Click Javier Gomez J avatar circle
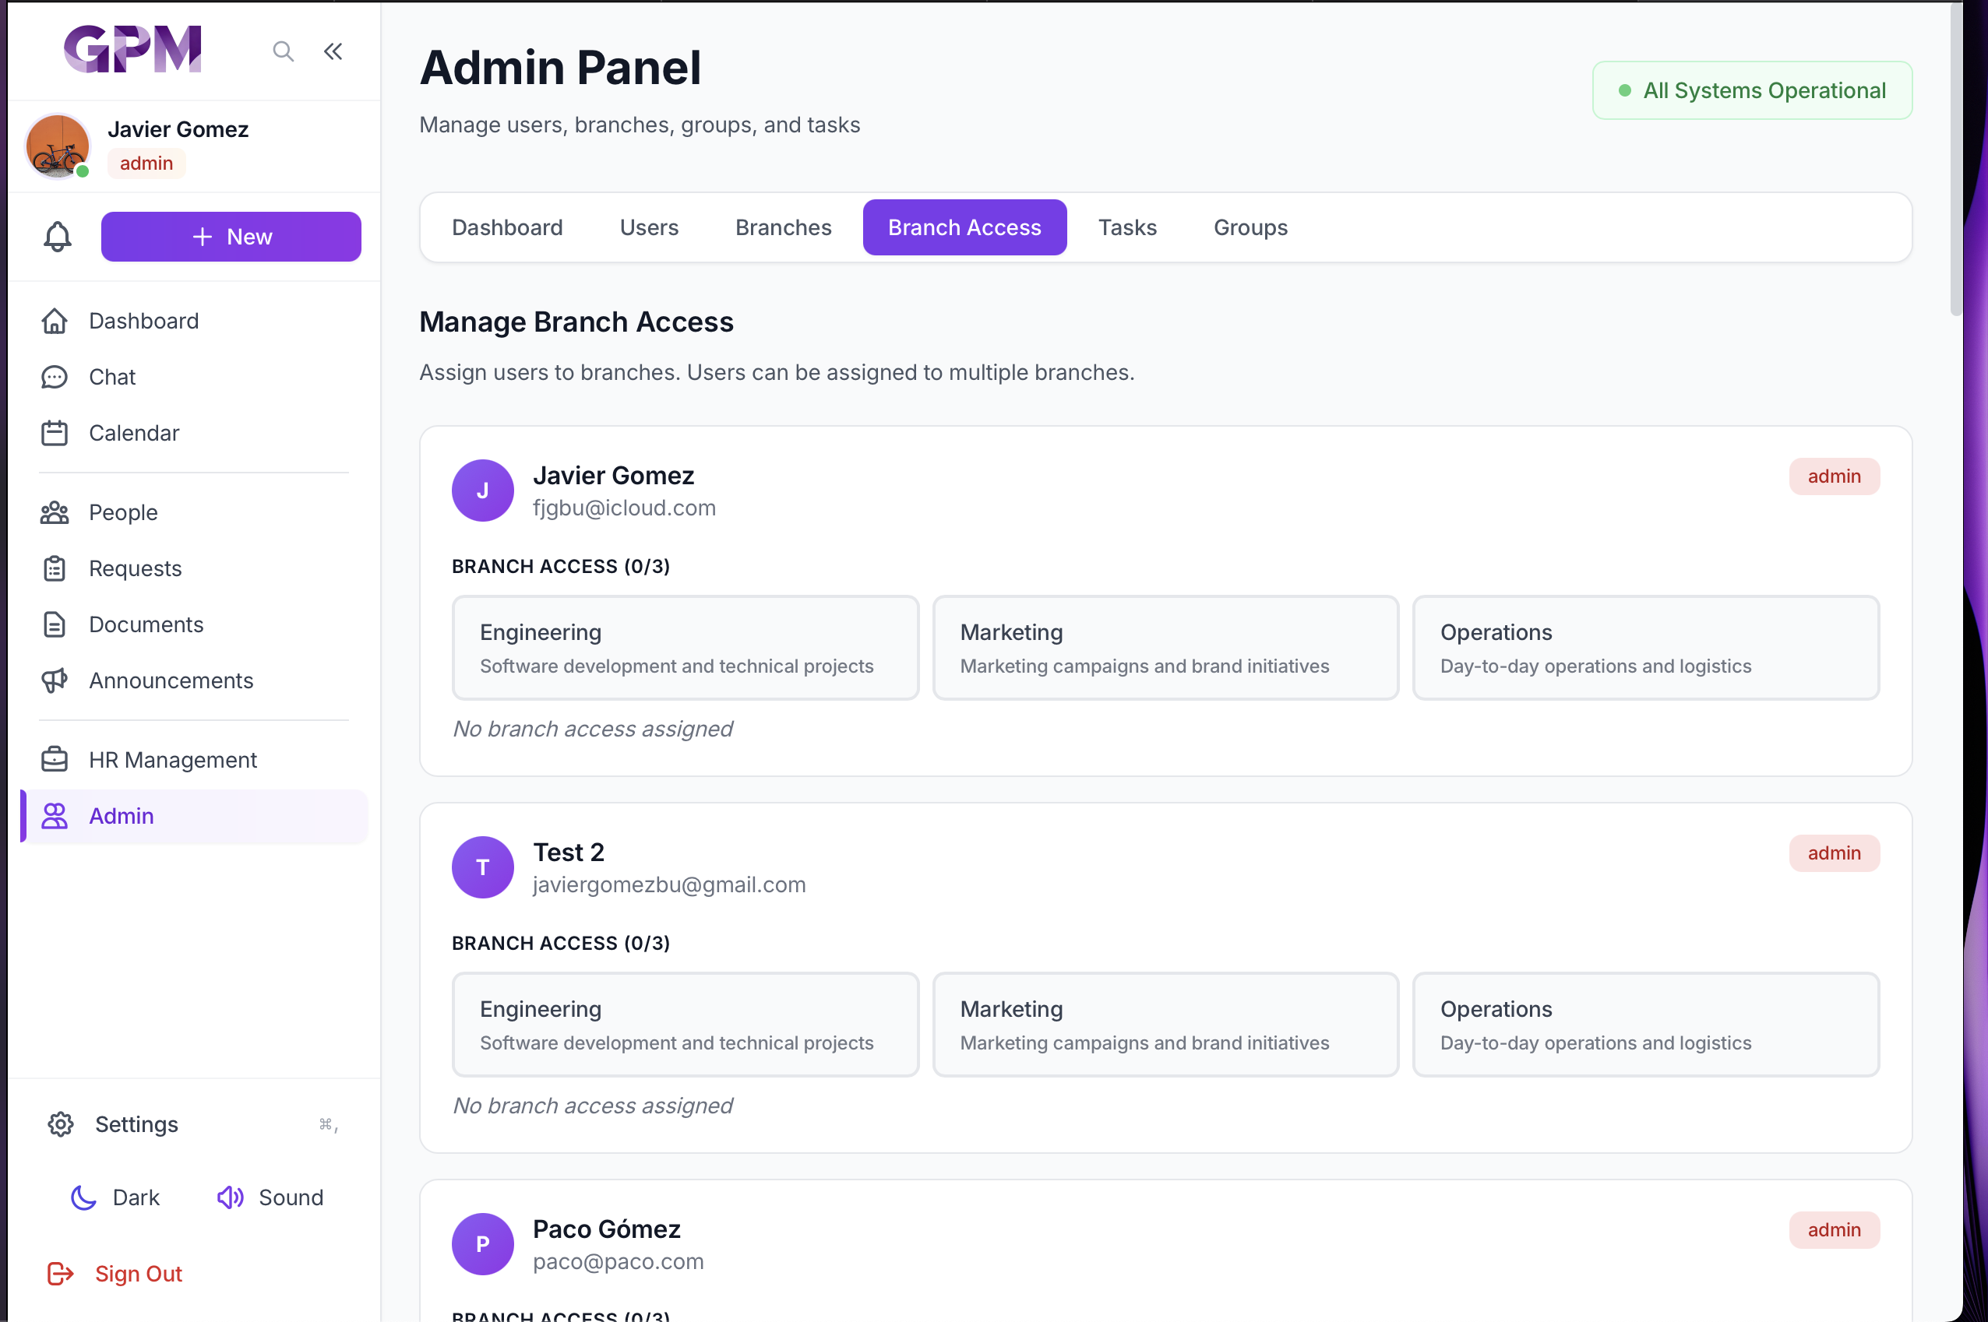1988x1322 pixels. [482, 490]
